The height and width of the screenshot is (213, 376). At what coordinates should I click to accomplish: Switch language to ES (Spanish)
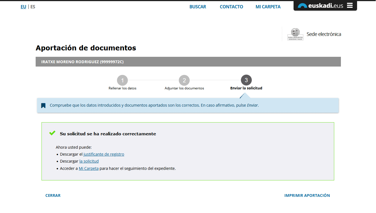33,7
